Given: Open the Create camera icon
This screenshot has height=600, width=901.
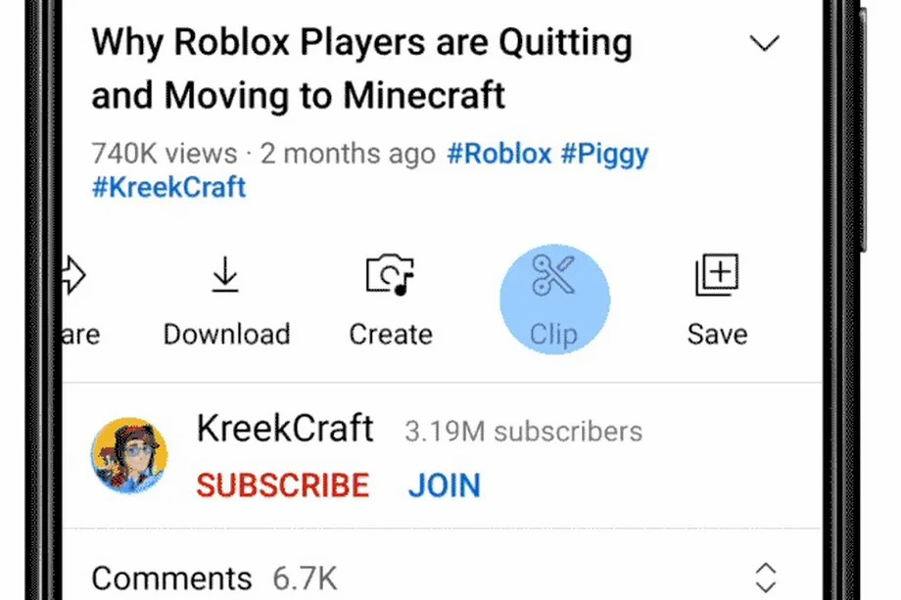Looking at the screenshot, I should [390, 274].
